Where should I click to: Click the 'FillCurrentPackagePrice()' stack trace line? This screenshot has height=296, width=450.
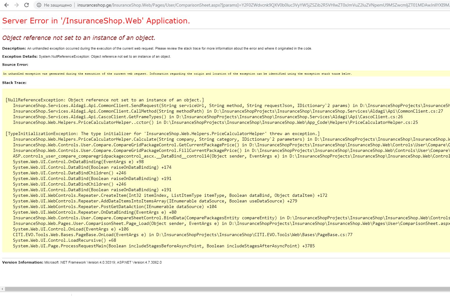pyautogui.click(x=231, y=151)
